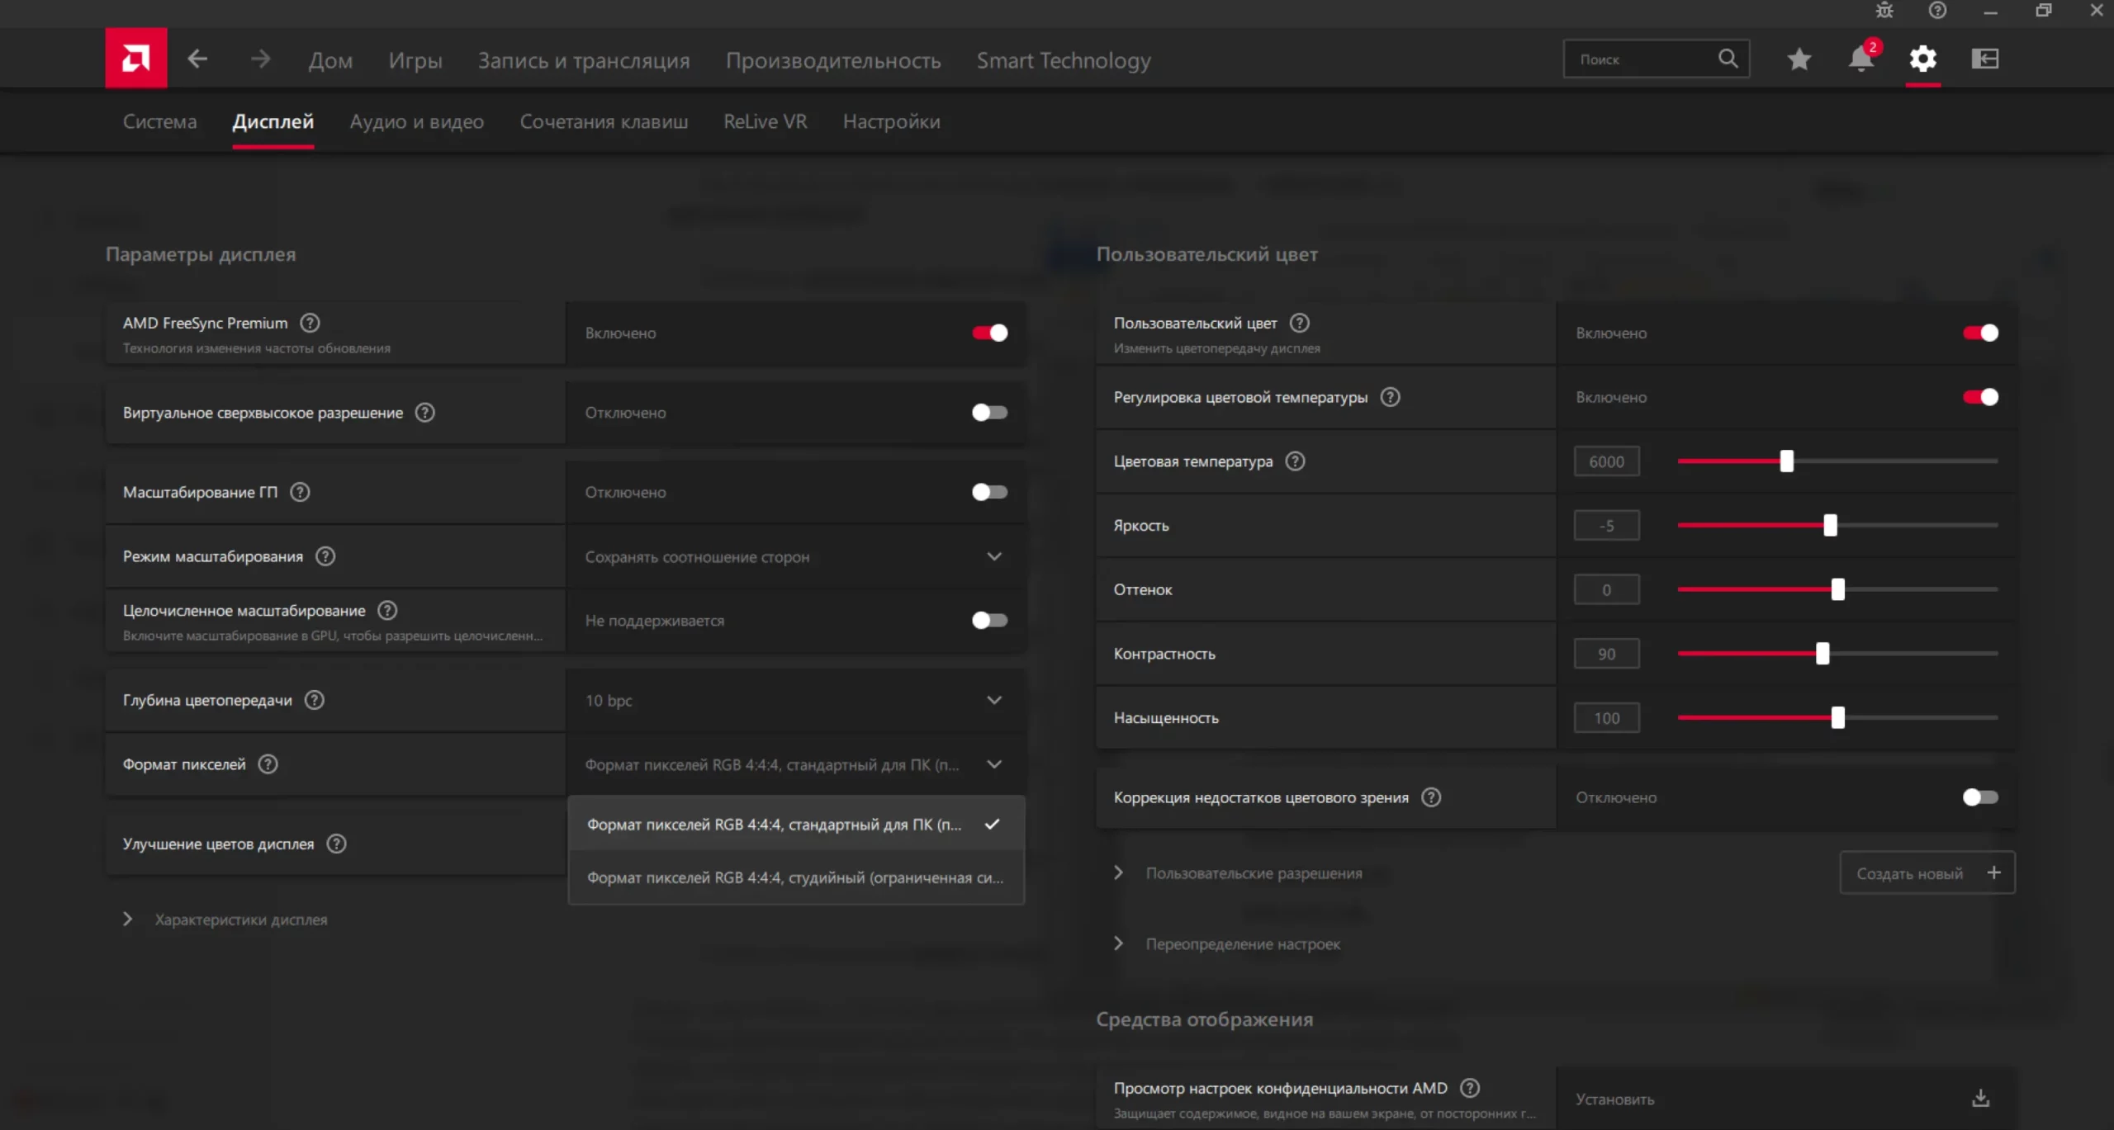Switch to the Аудио и видео tab
Image resolution: width=2114 pixels, height=1130 pixels.
coord(416,121)
